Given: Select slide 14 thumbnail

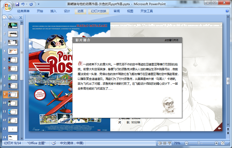Looking at the screenshot, I should click(x=12, y=137).
